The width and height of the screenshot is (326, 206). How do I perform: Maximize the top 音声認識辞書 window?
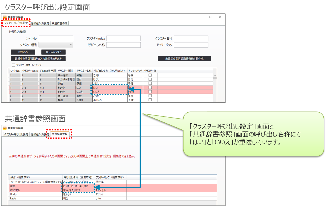[x=210, y=17]
